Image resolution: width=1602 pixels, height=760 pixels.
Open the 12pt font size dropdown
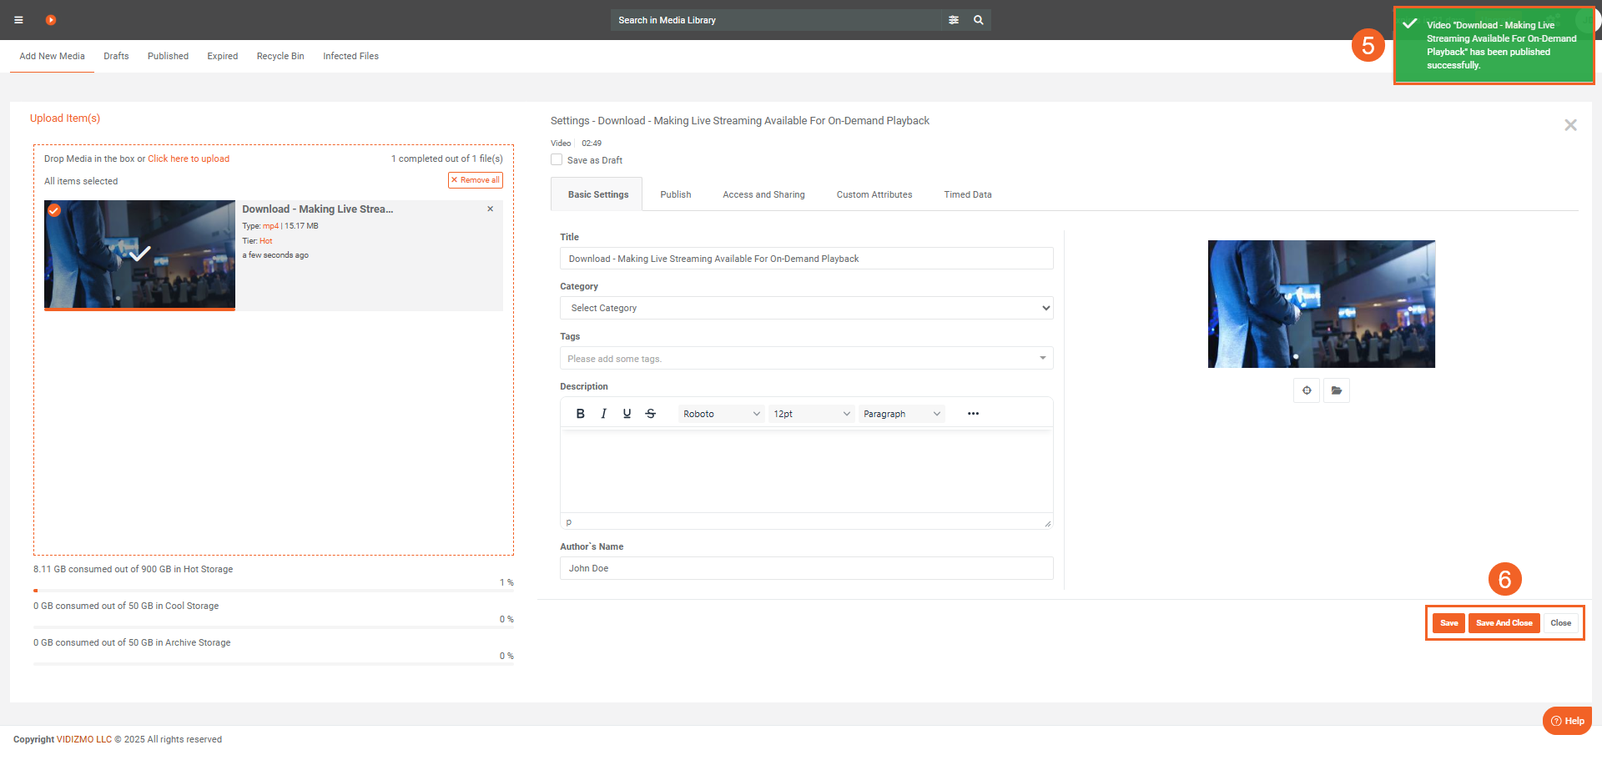pos(811,414)
